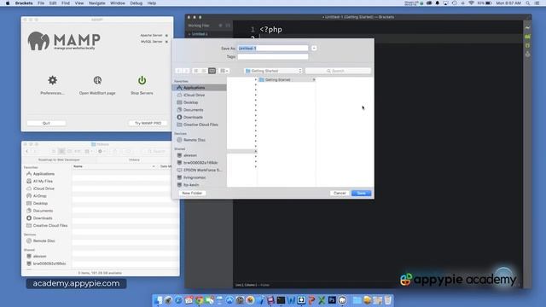Open MAMP elephant icon in Dock
The height and width of the screenshot is (307, 546).
342,300
